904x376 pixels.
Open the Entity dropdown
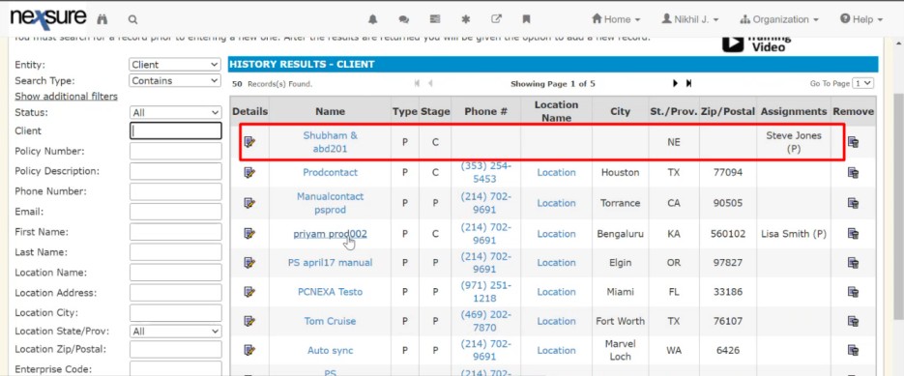pyautogui.click(x=175, y=65)
